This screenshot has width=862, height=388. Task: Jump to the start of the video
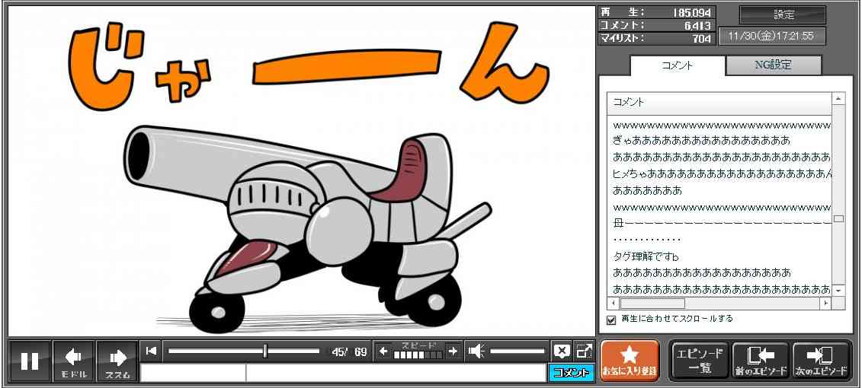click(152, 351)
